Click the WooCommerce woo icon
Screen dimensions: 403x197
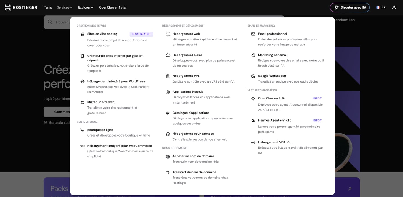82,146
